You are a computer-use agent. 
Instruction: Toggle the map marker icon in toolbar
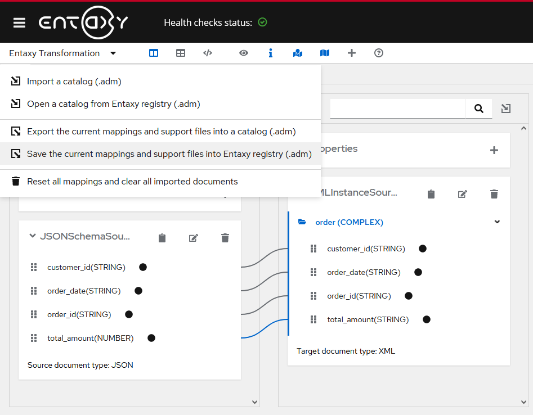298,53
